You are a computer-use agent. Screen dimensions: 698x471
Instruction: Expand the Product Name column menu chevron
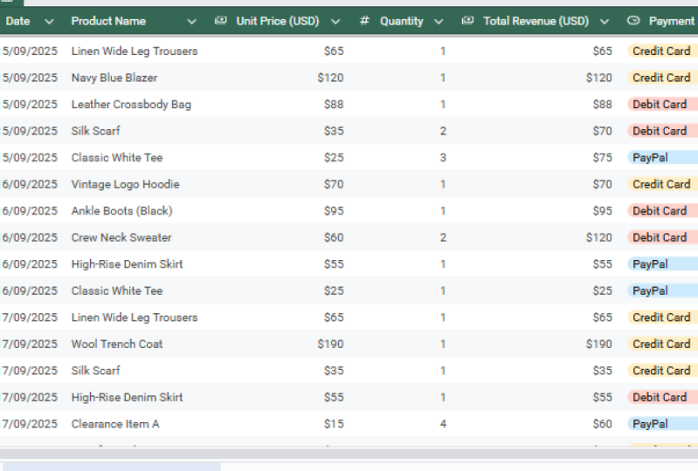[x=190, y=21]
